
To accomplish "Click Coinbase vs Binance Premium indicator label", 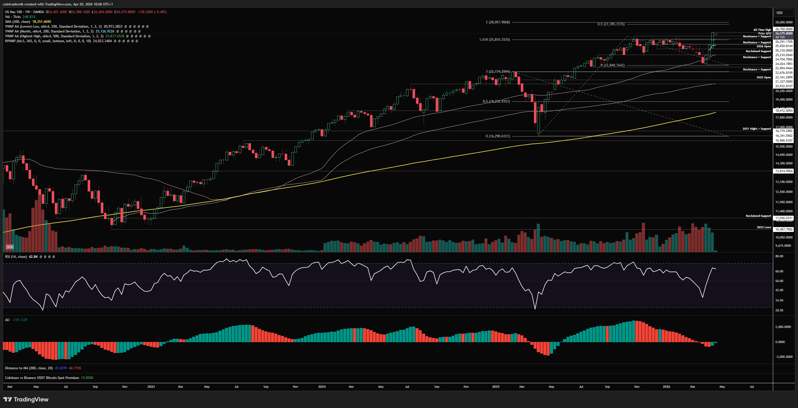I will click(x=42, y=378).
